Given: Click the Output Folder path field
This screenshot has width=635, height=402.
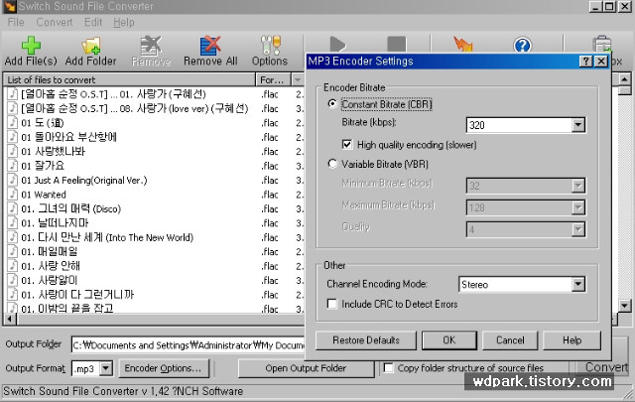Looking at the screenshot, I should click(x=188, y=344).
